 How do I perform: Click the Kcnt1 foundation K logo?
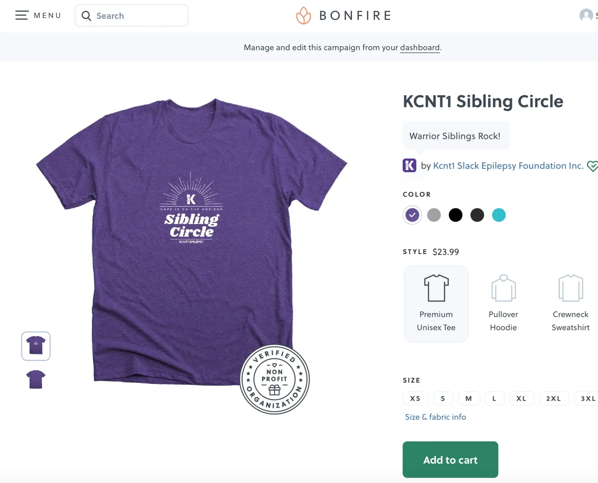pos(409,166)
